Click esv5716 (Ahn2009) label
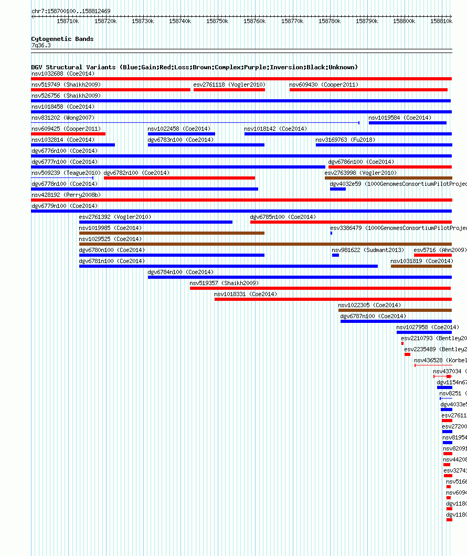Screen dimensions: 467x556 click(440, 249)
